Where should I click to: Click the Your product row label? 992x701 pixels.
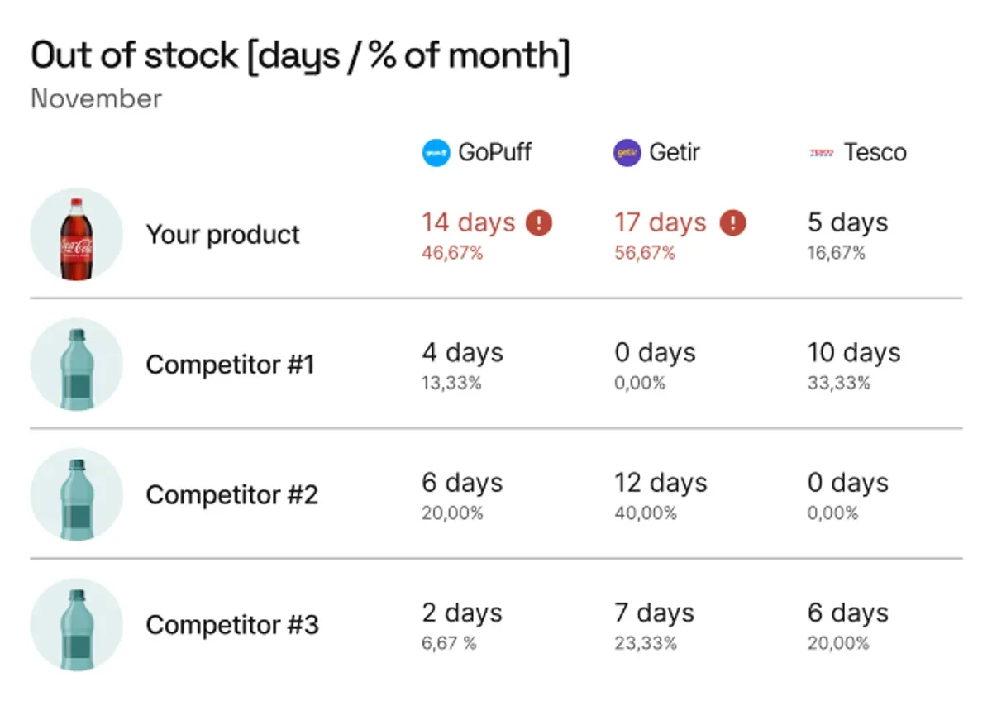[x=223, y=235]
